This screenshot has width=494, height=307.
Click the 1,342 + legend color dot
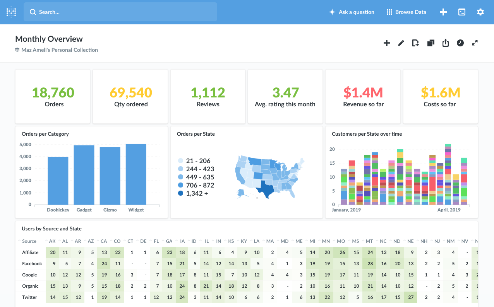[x=180, y=193]
